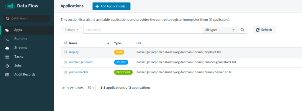Screen dimensions: 302x111
Task: Click the Name column sort arrows
Action: [108, 43]
